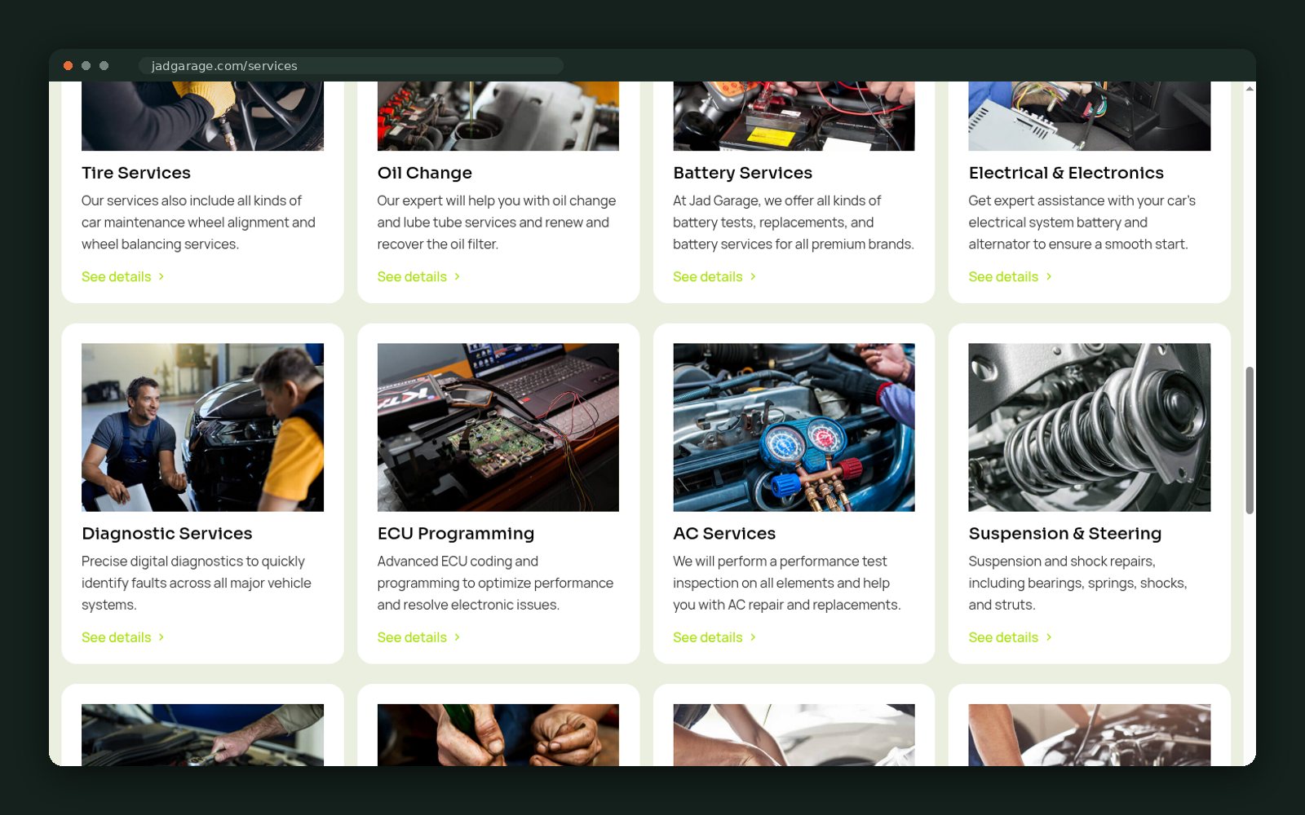This screenshot has height=815, width=1305.
Task: Select the AC Services pressure gauges photo
Action: 794,427
